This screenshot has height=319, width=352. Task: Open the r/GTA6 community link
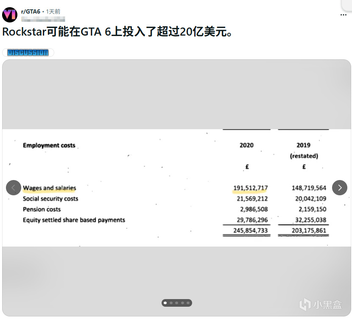[x=31, y=11]
